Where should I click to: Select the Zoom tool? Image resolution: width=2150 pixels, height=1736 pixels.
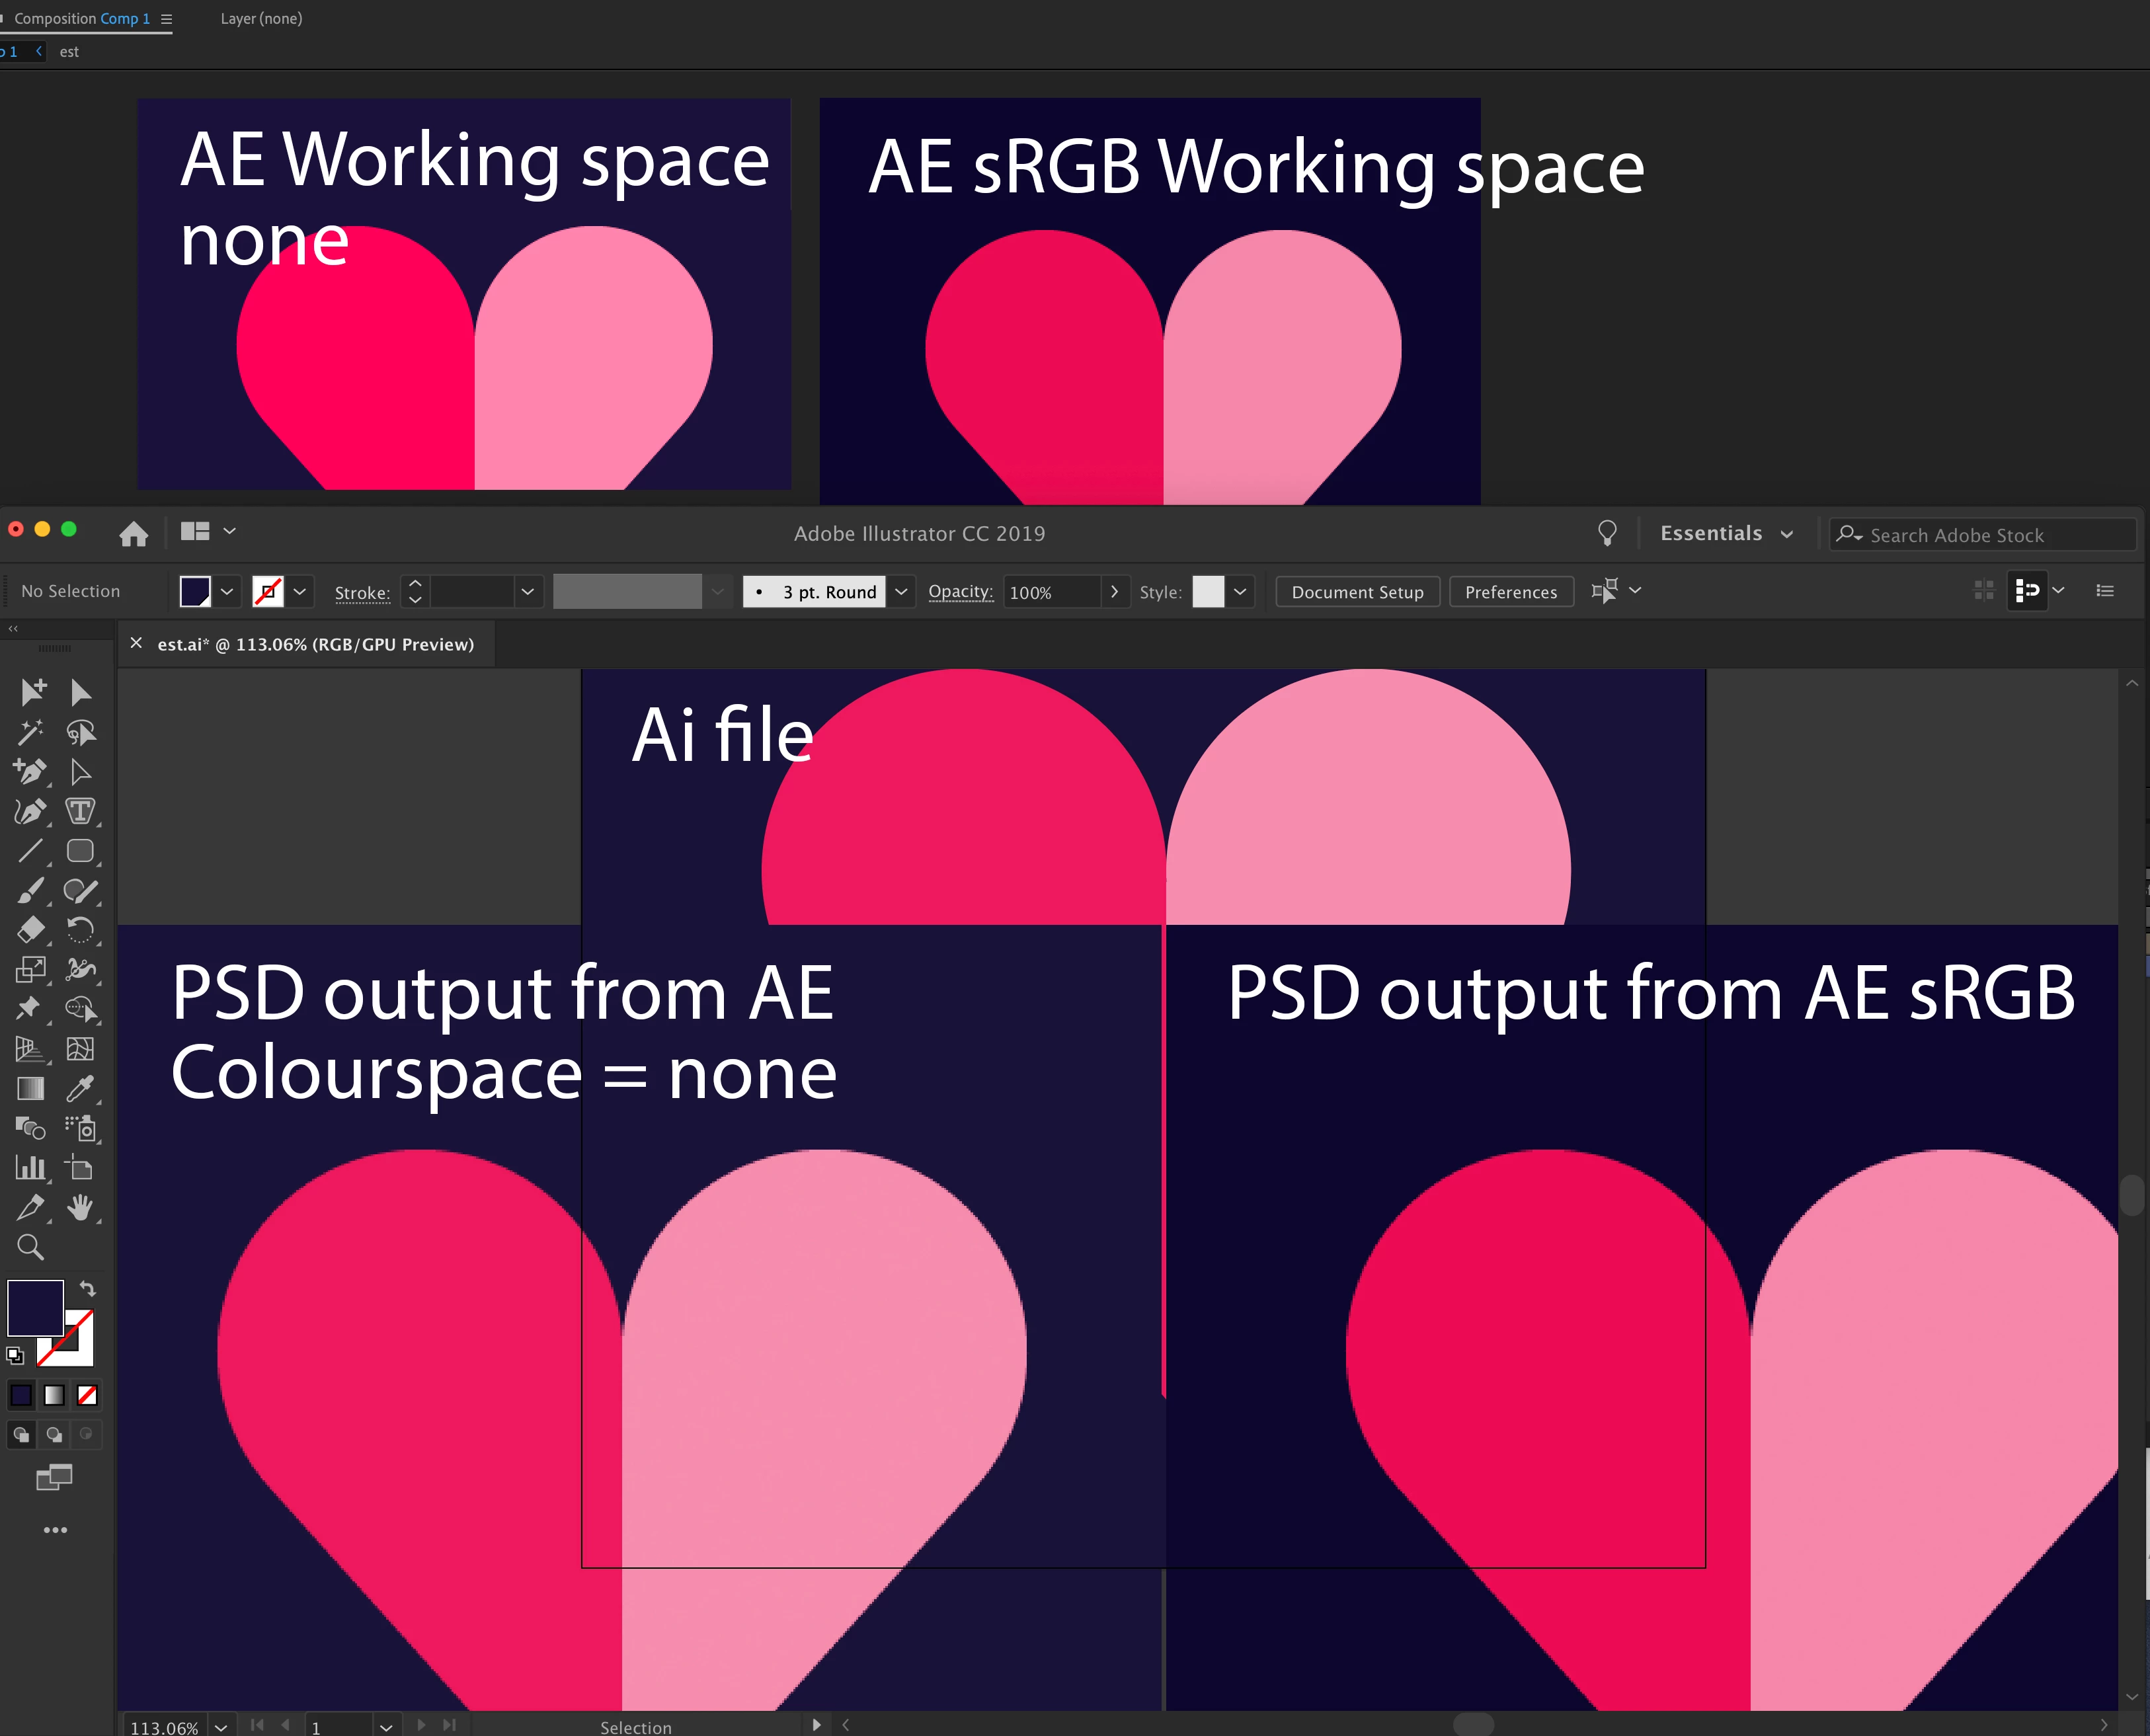(x=30, y=1247)
